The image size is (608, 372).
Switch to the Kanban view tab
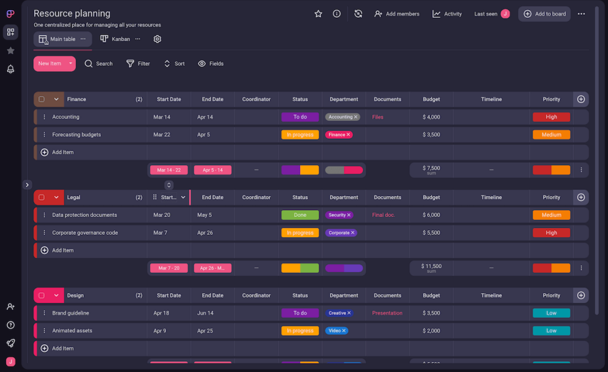click(116, 39)
